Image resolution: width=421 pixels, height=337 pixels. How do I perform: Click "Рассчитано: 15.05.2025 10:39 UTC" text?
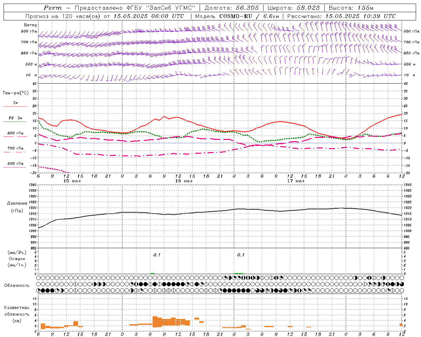pyautogui.click(x=341, y=16)
